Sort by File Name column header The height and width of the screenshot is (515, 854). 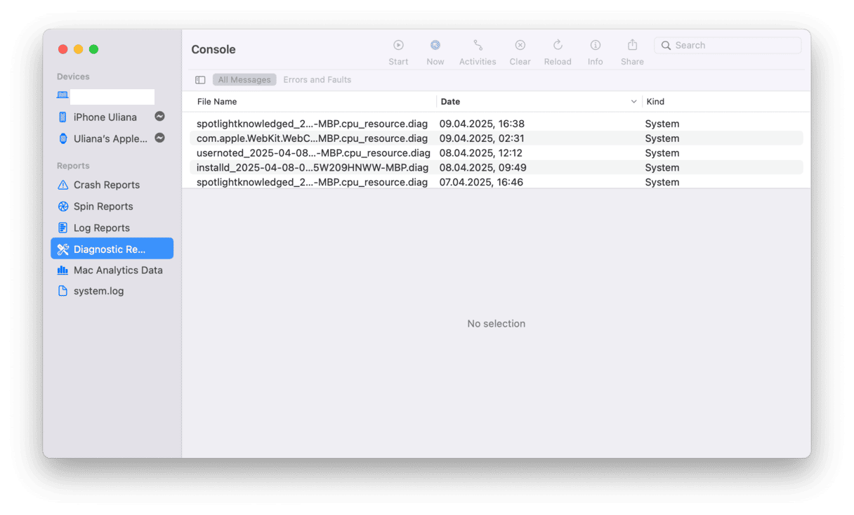217,102
